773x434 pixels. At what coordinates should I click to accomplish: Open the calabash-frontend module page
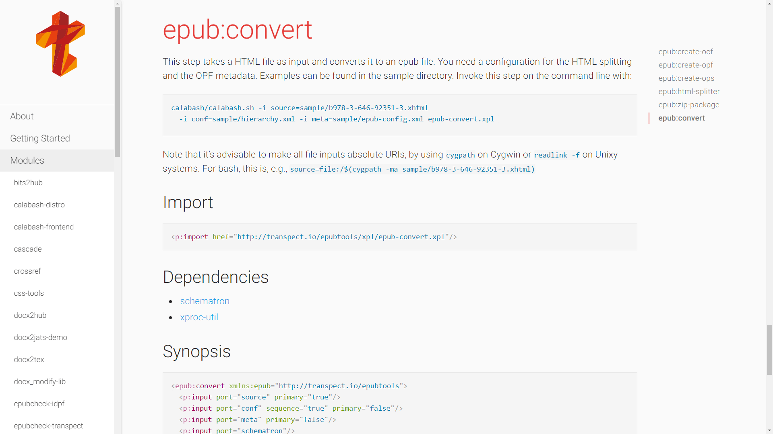pos(43,227)
